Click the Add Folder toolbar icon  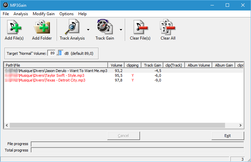[x=42, y=27]
